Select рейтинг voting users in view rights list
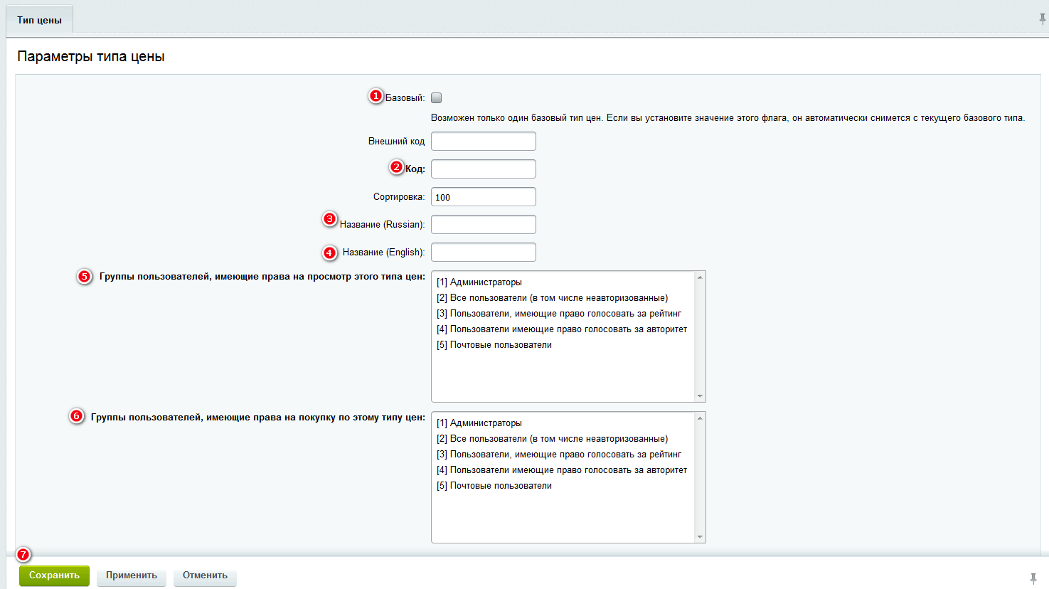Viewport: 1049px width, 589px height. 564,314
